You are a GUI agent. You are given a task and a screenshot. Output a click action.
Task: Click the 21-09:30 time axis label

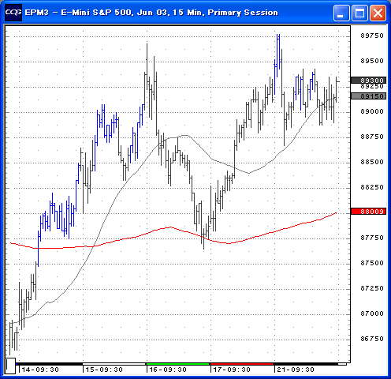coord(296,370)
